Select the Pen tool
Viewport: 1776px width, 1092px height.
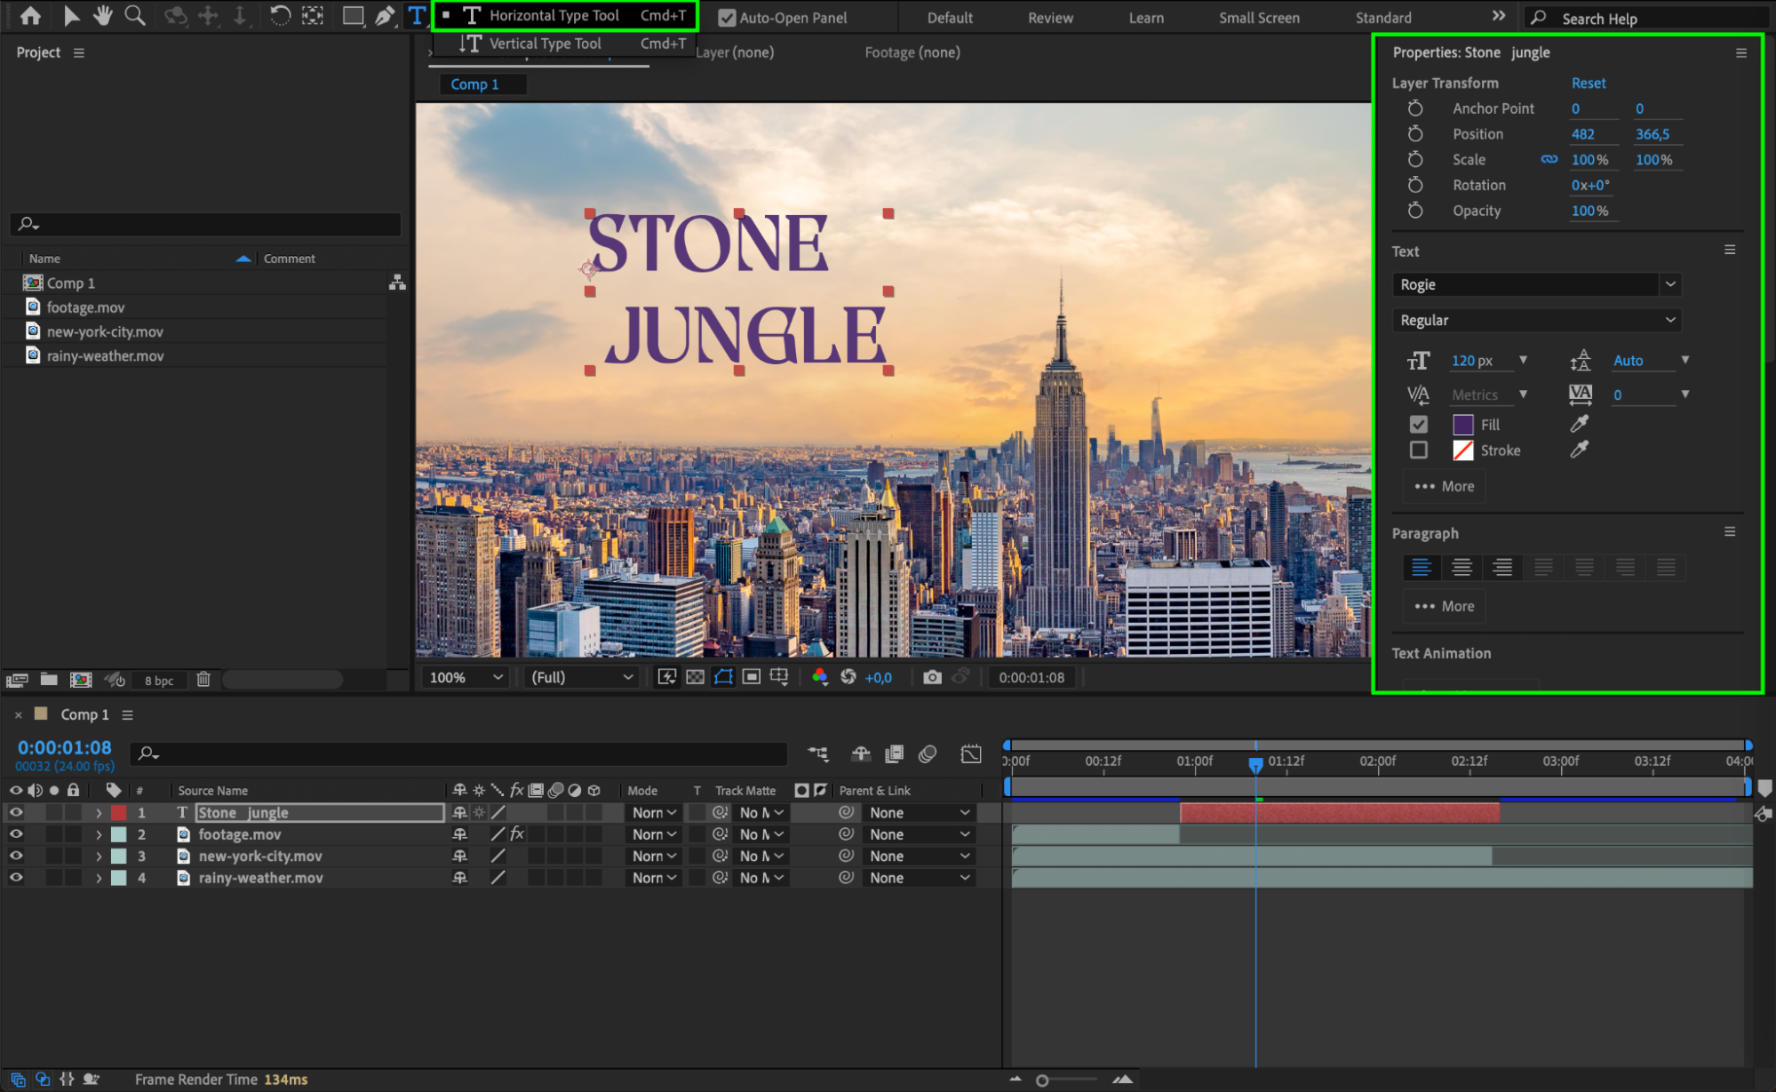point(384,16)
